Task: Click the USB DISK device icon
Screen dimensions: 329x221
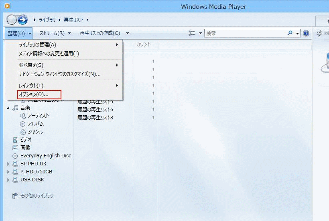Action: click(x=15, y=180)
